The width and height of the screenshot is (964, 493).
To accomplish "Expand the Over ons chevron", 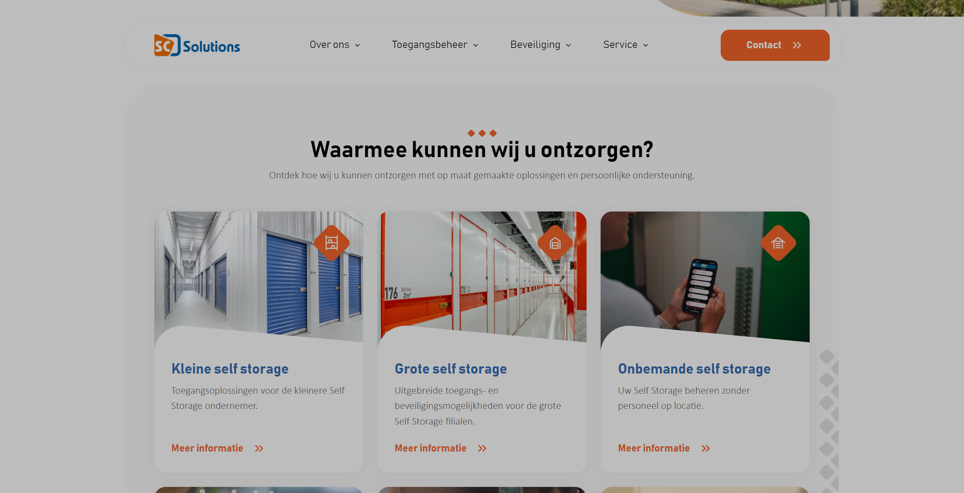I will pyautogui.click(x=357, y=45).
